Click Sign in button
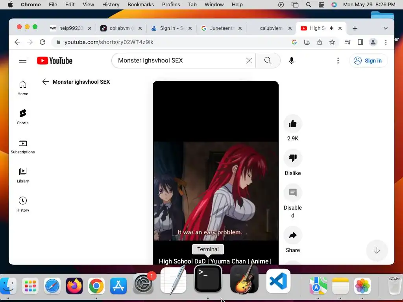This screenshot has width=403, height=302. click(x=368, y=61)
